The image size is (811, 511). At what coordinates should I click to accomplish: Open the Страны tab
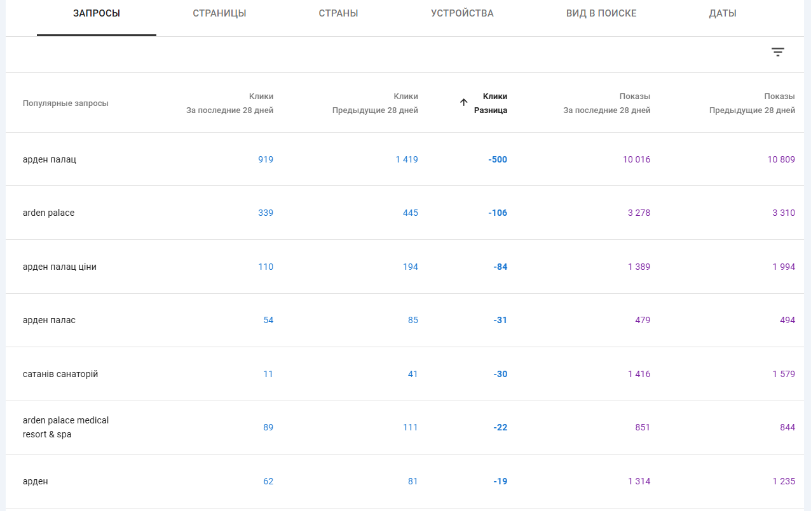point(338,13)
